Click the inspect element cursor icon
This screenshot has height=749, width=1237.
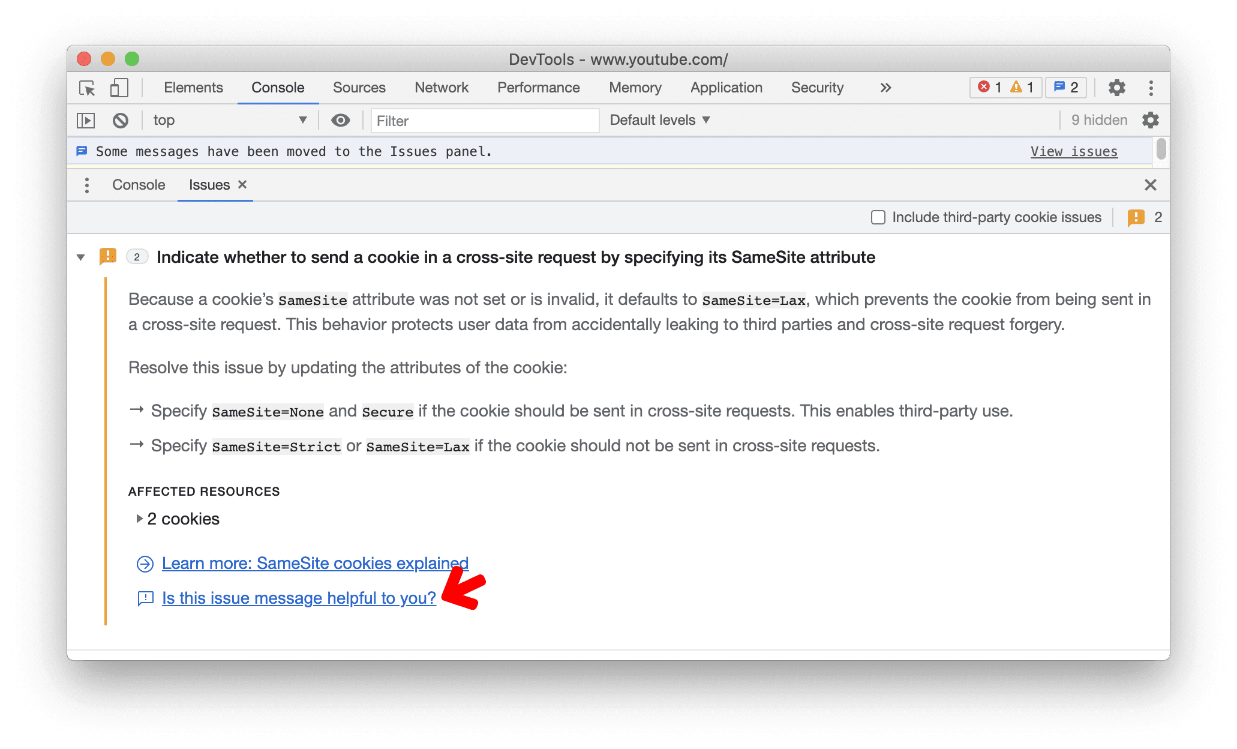coord(88,86)
